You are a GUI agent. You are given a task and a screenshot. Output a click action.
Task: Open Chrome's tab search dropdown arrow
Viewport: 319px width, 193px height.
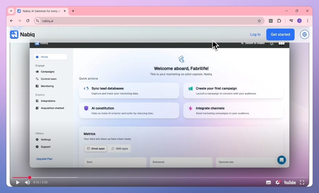coord(11,11)
